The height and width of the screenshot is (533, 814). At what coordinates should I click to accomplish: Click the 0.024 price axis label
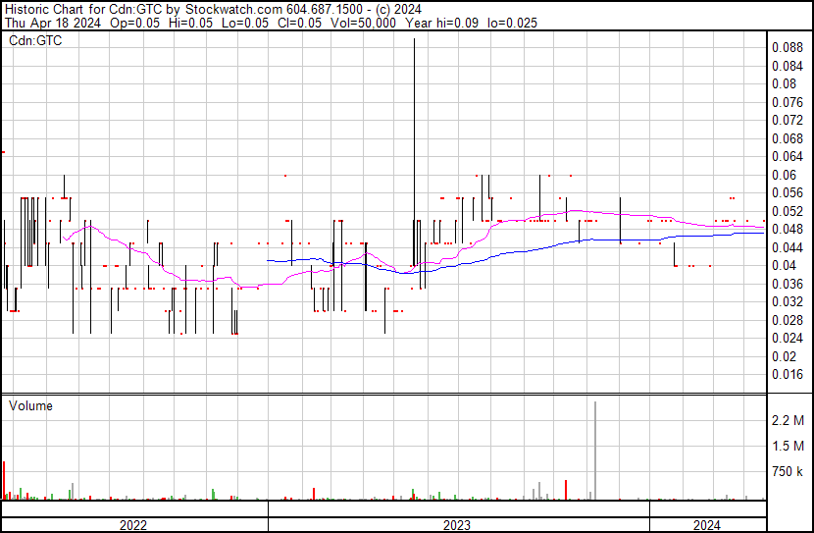coord(788,338)
